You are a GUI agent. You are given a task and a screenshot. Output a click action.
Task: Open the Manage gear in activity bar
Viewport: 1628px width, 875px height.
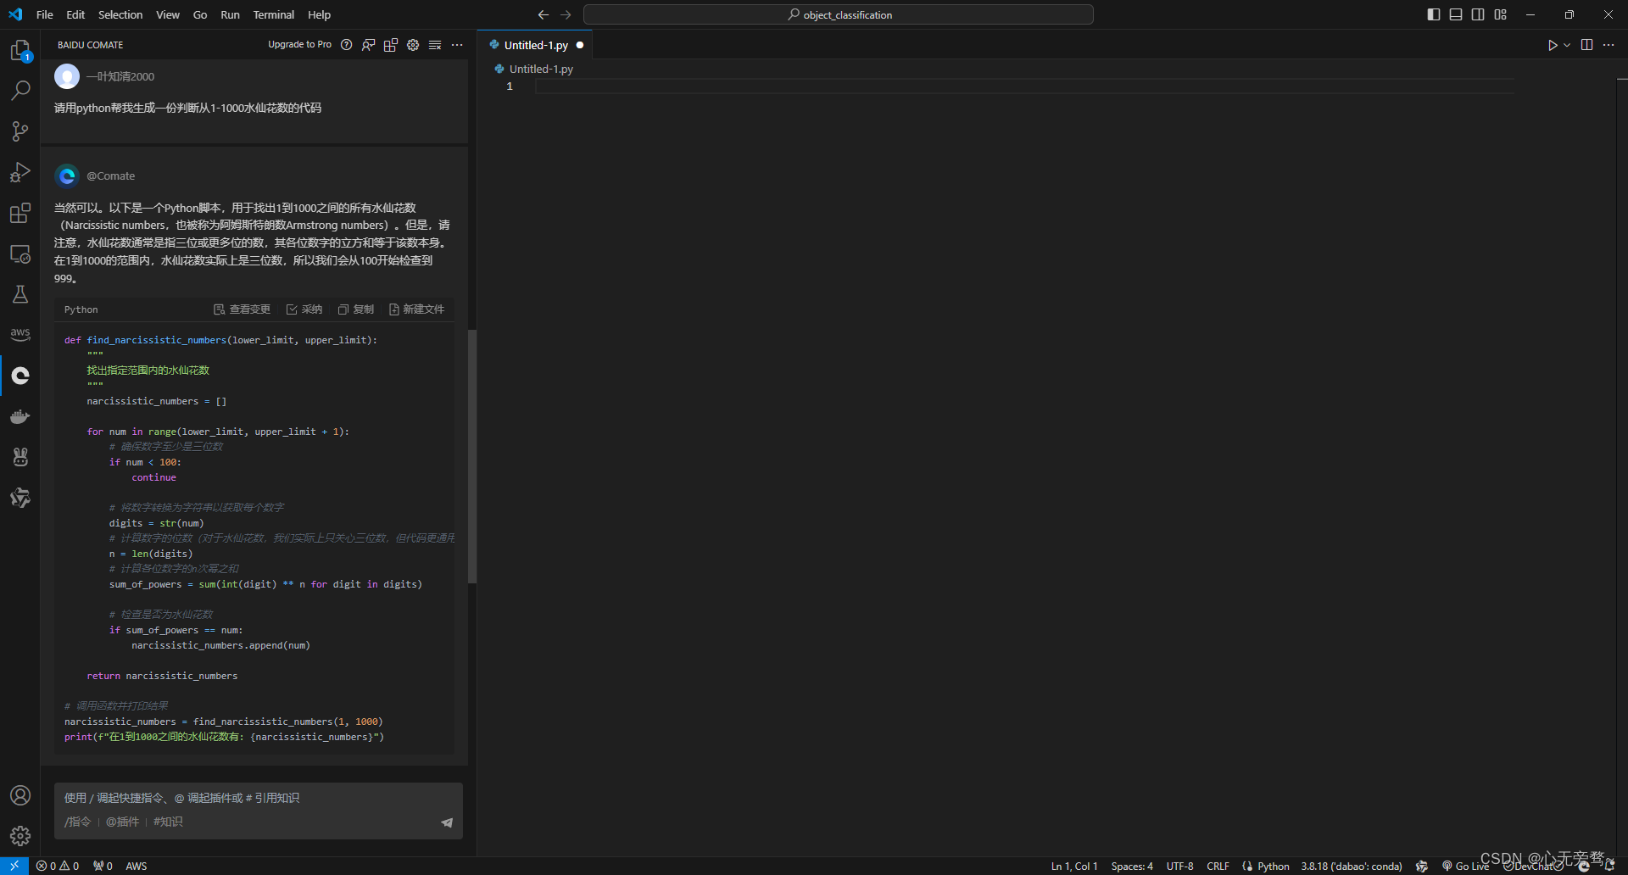tap(20, 836)
